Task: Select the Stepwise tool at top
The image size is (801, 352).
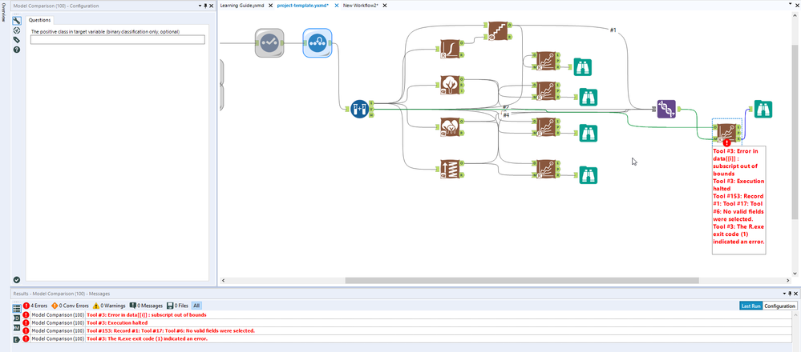Action: (x=497, y=31)
